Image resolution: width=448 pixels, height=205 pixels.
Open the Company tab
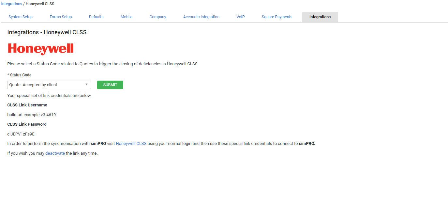coord(157,17)
